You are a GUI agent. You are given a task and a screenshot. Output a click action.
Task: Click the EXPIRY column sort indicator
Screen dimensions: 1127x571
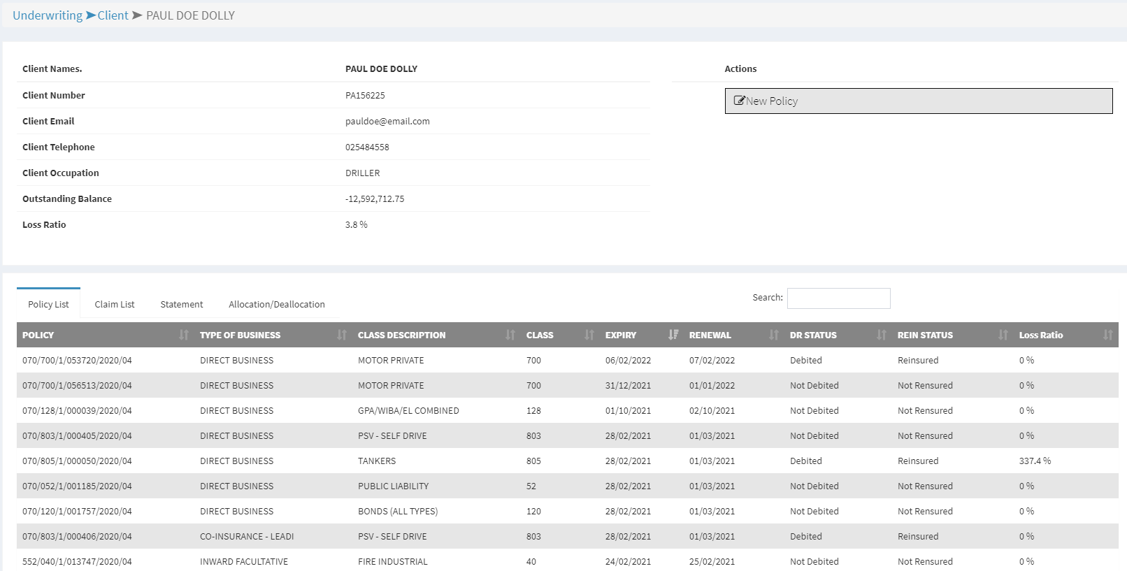coord(673,335)
